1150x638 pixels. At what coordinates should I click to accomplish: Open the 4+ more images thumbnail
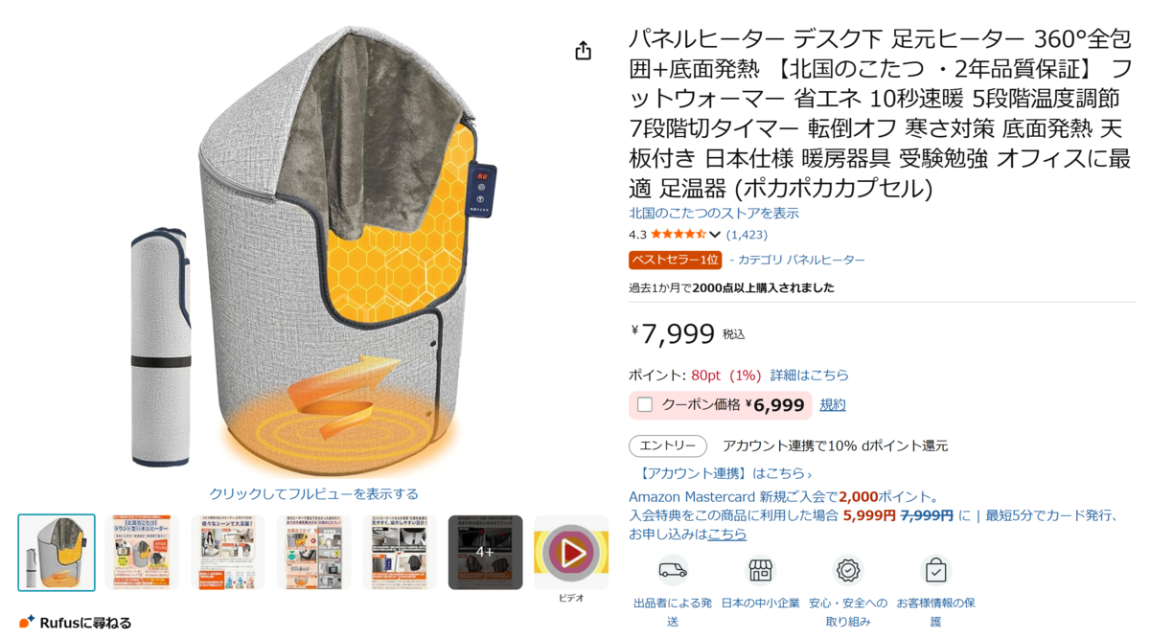pos(485,553)
